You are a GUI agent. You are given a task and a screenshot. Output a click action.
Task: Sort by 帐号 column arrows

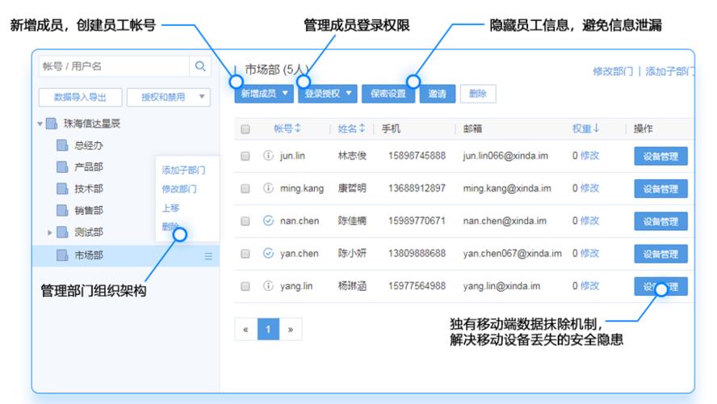pos(298,128)
